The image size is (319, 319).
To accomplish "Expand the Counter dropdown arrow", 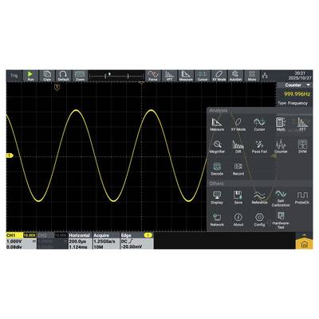I will point(309,85).
